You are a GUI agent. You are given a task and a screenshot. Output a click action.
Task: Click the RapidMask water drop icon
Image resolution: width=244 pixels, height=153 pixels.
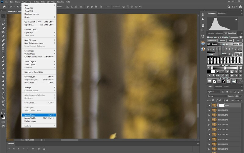coord(232,75)
